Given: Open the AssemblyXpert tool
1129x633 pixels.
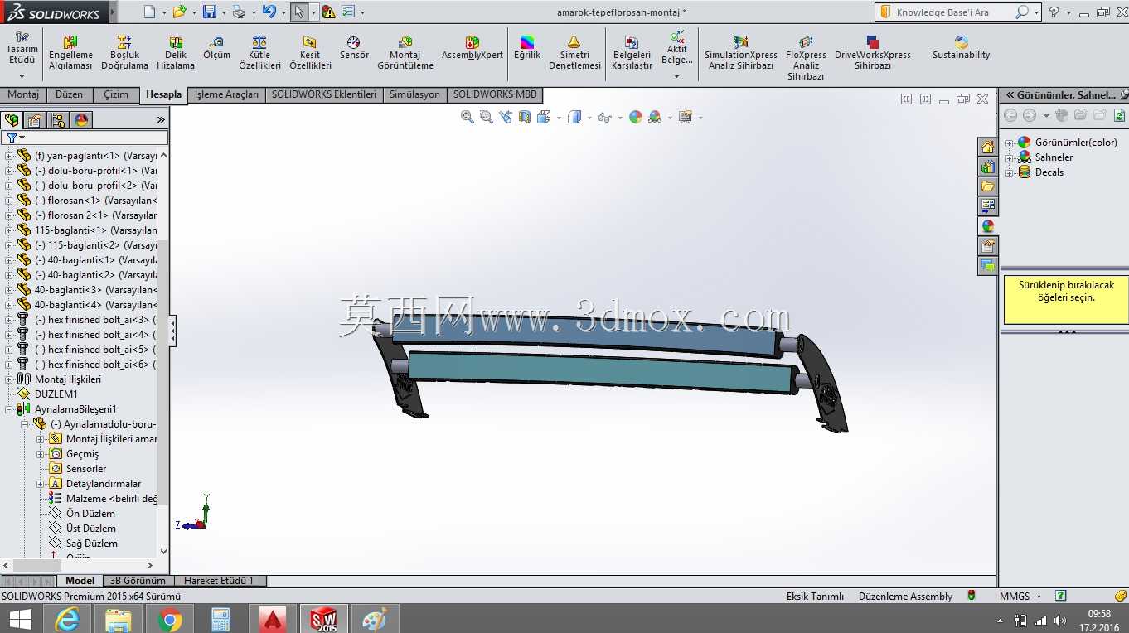Looking at the screenshot, I should (x=472, y=47).
